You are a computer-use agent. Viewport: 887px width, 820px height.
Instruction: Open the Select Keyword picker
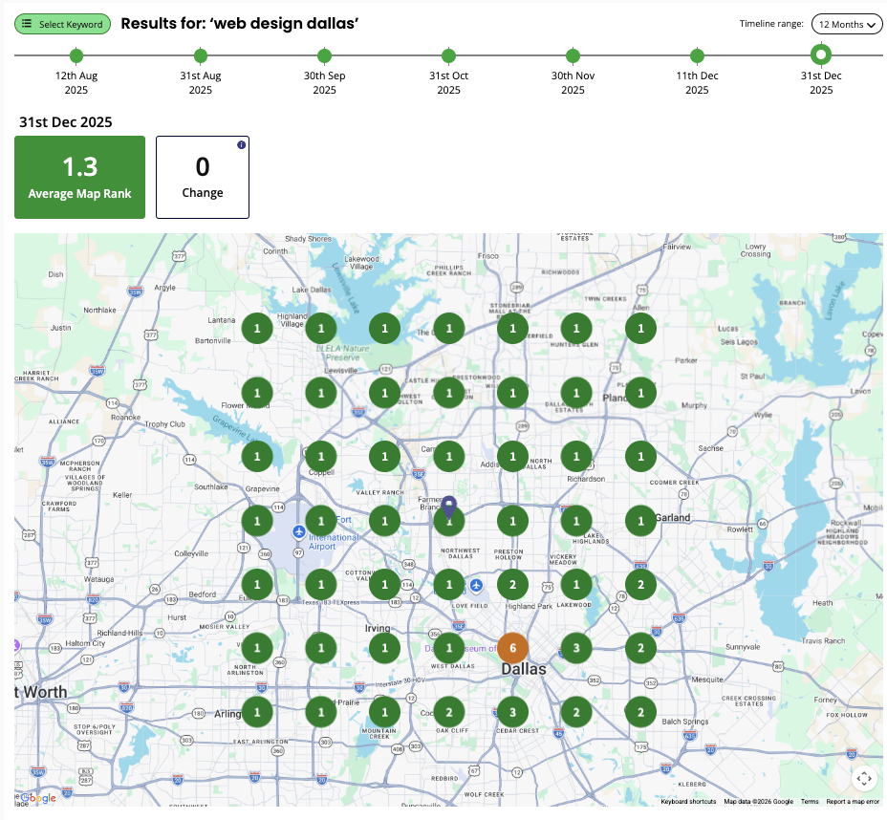(x=62, y=24)
